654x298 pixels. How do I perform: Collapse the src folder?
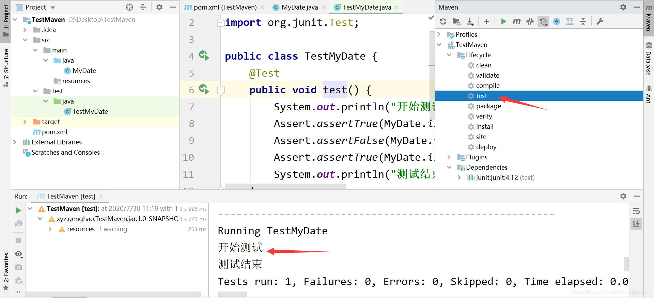click(x=25, y=40)
